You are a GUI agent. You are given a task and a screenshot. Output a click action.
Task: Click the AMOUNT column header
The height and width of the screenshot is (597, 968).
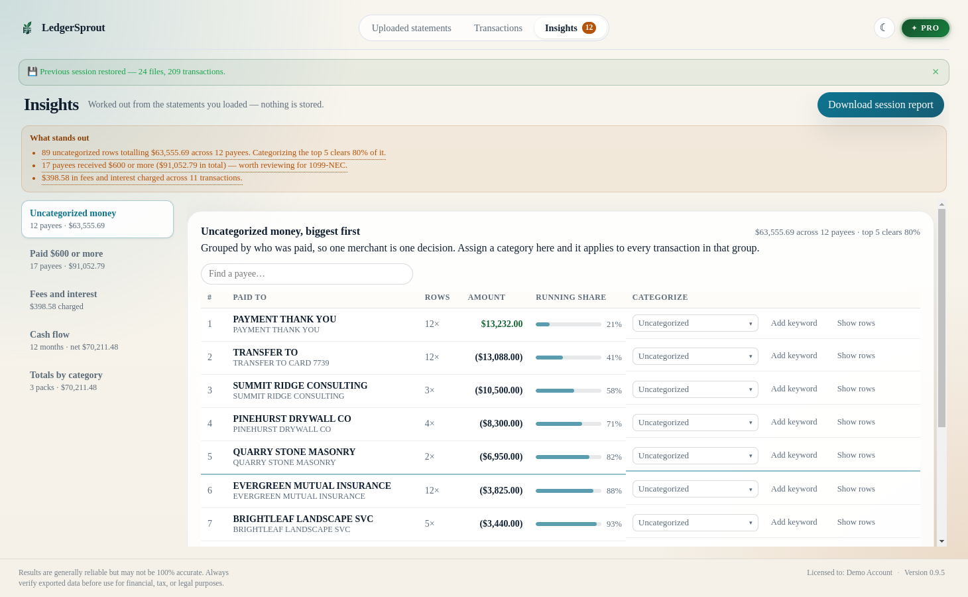[x=487, y=297]
